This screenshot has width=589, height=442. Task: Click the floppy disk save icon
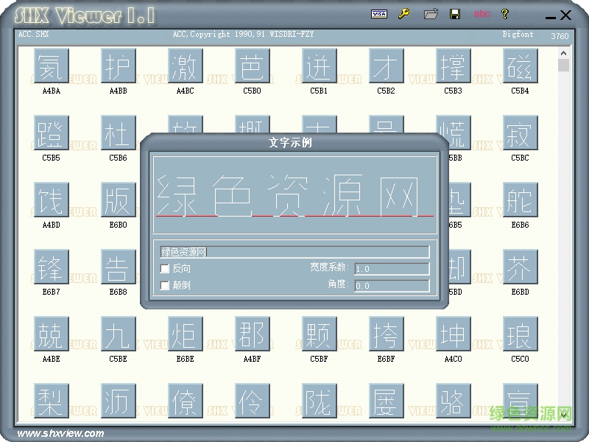click(x=455, y=14)
